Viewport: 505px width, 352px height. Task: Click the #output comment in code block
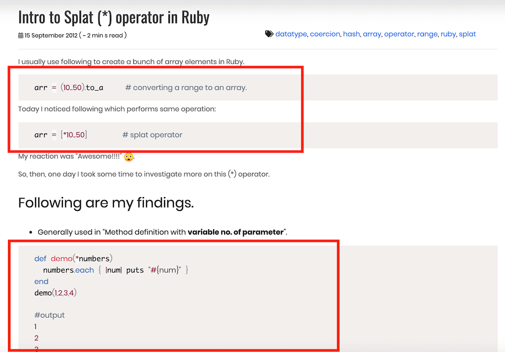pyautogui.click(x=50, y=315)
